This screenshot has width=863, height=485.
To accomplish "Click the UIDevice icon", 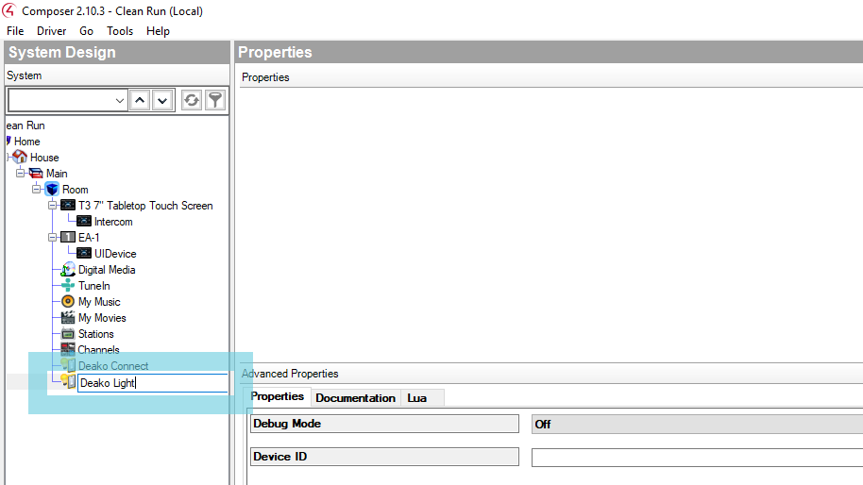I will 84,253.
